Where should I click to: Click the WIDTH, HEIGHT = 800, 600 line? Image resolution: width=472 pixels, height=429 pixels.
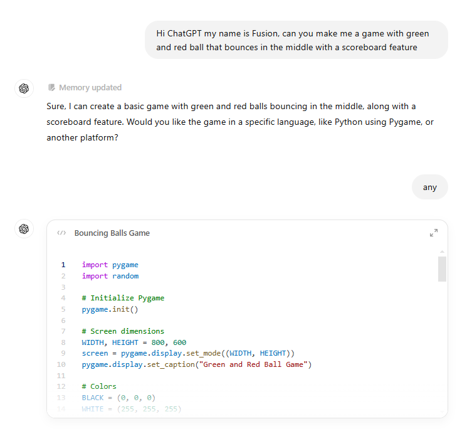[x=134, y=342]
